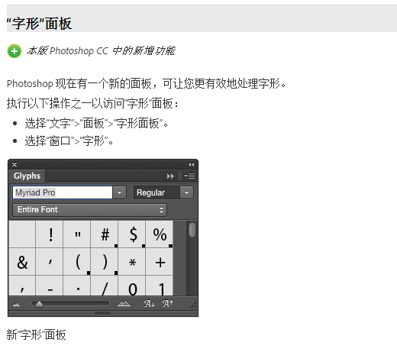The width and height of the screenshot is (397, 352).
Task: Select the percent sign glyph
Action: click(x=160, y=234)
